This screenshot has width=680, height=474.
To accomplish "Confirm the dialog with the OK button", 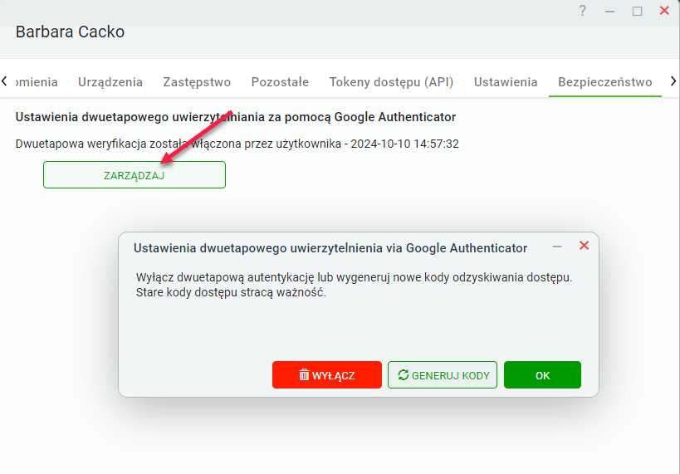I will pos(542,374).
